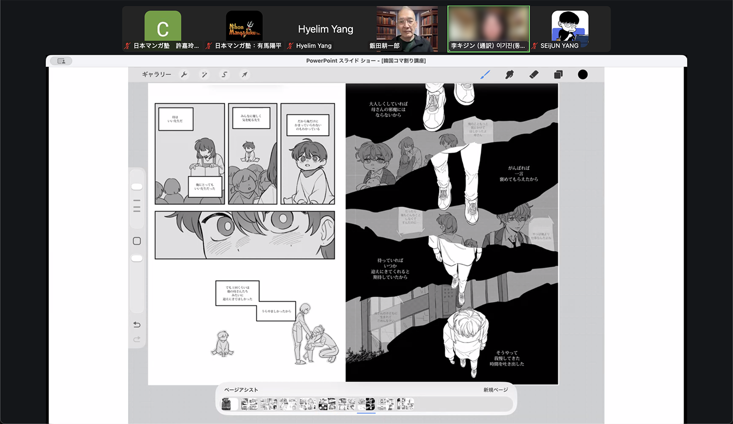This screenshot has height=424, width=733.
Task: Select the Smudge tool
Action: tap(509, 75)
